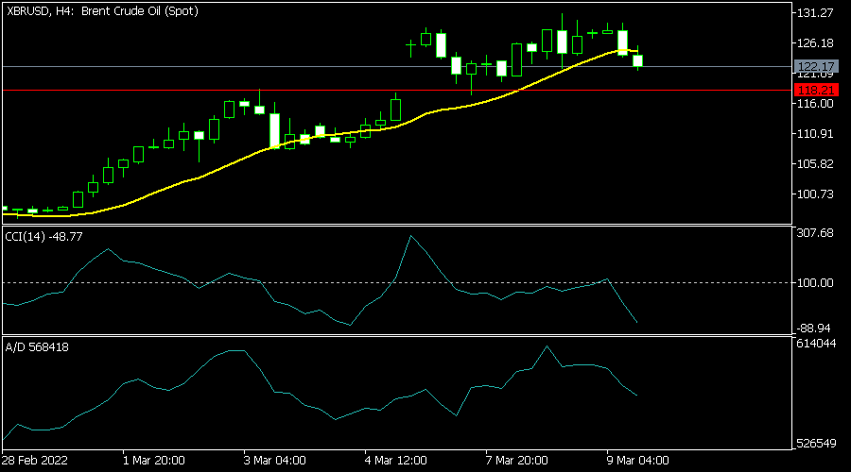Click the XBRUSD, H4 chart title

click(102, 11)
